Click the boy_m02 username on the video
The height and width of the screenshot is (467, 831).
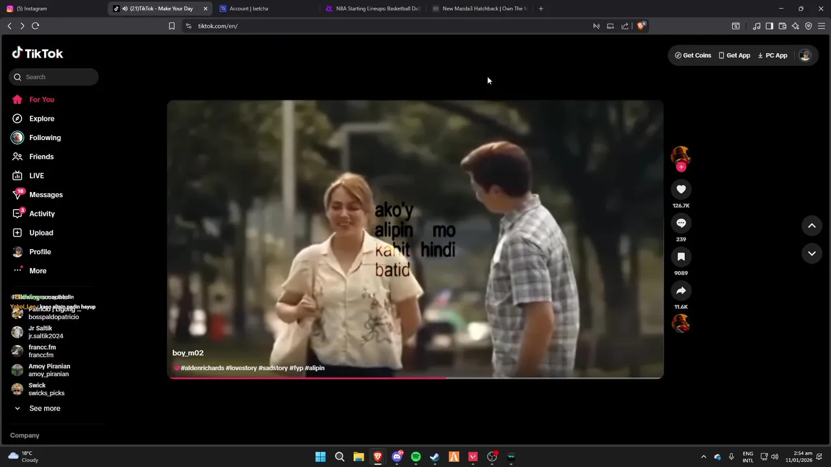pyautogui.click(x=188, y=353)
